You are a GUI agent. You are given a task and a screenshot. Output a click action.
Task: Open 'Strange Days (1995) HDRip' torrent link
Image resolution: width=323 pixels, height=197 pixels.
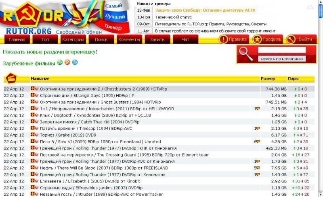click(87, 95)
